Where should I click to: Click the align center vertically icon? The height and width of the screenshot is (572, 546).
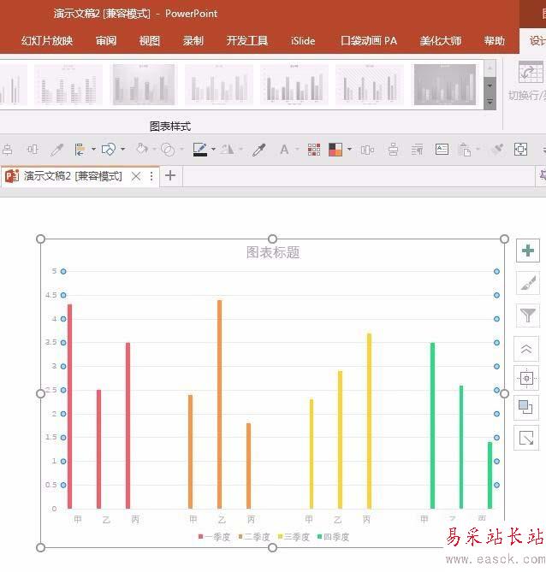394,150
